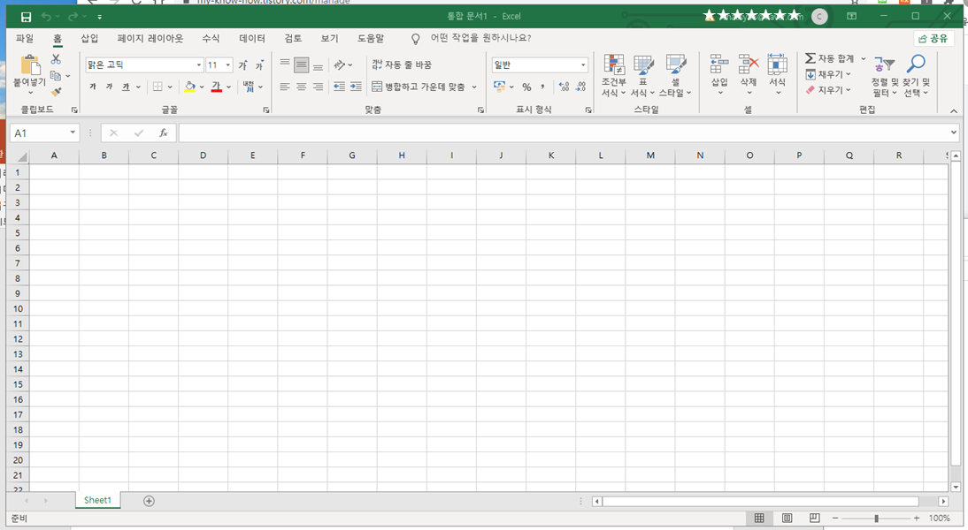Open number format dropdown (일반)
Screen dimensions: 968x530
coord(583,64)
